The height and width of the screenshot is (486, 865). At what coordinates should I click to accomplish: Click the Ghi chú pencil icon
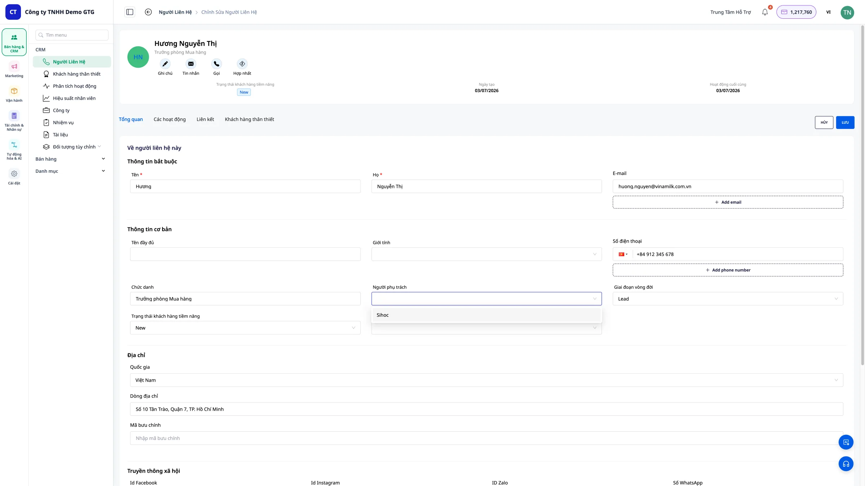click(x=165, y=64)
